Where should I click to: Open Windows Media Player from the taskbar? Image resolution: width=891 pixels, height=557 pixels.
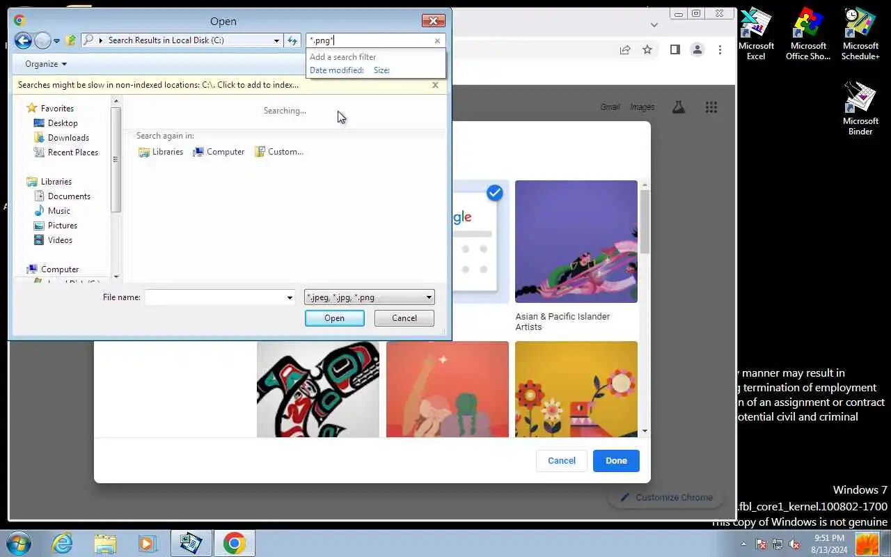point(148,544)
